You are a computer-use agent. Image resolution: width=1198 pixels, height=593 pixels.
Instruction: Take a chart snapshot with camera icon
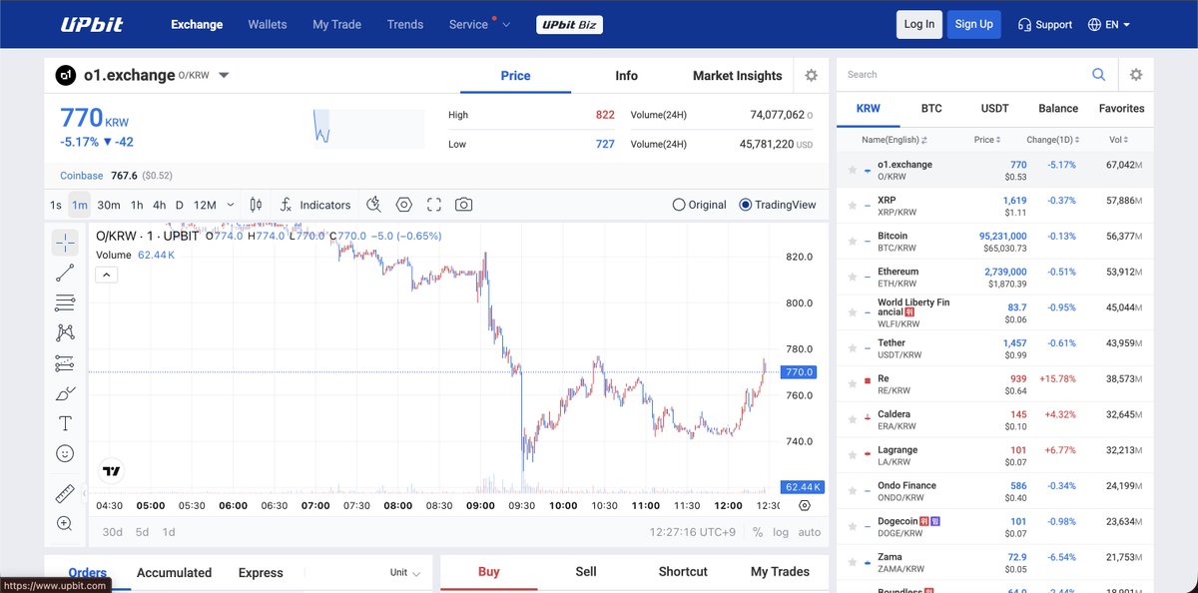coord(464,205)
